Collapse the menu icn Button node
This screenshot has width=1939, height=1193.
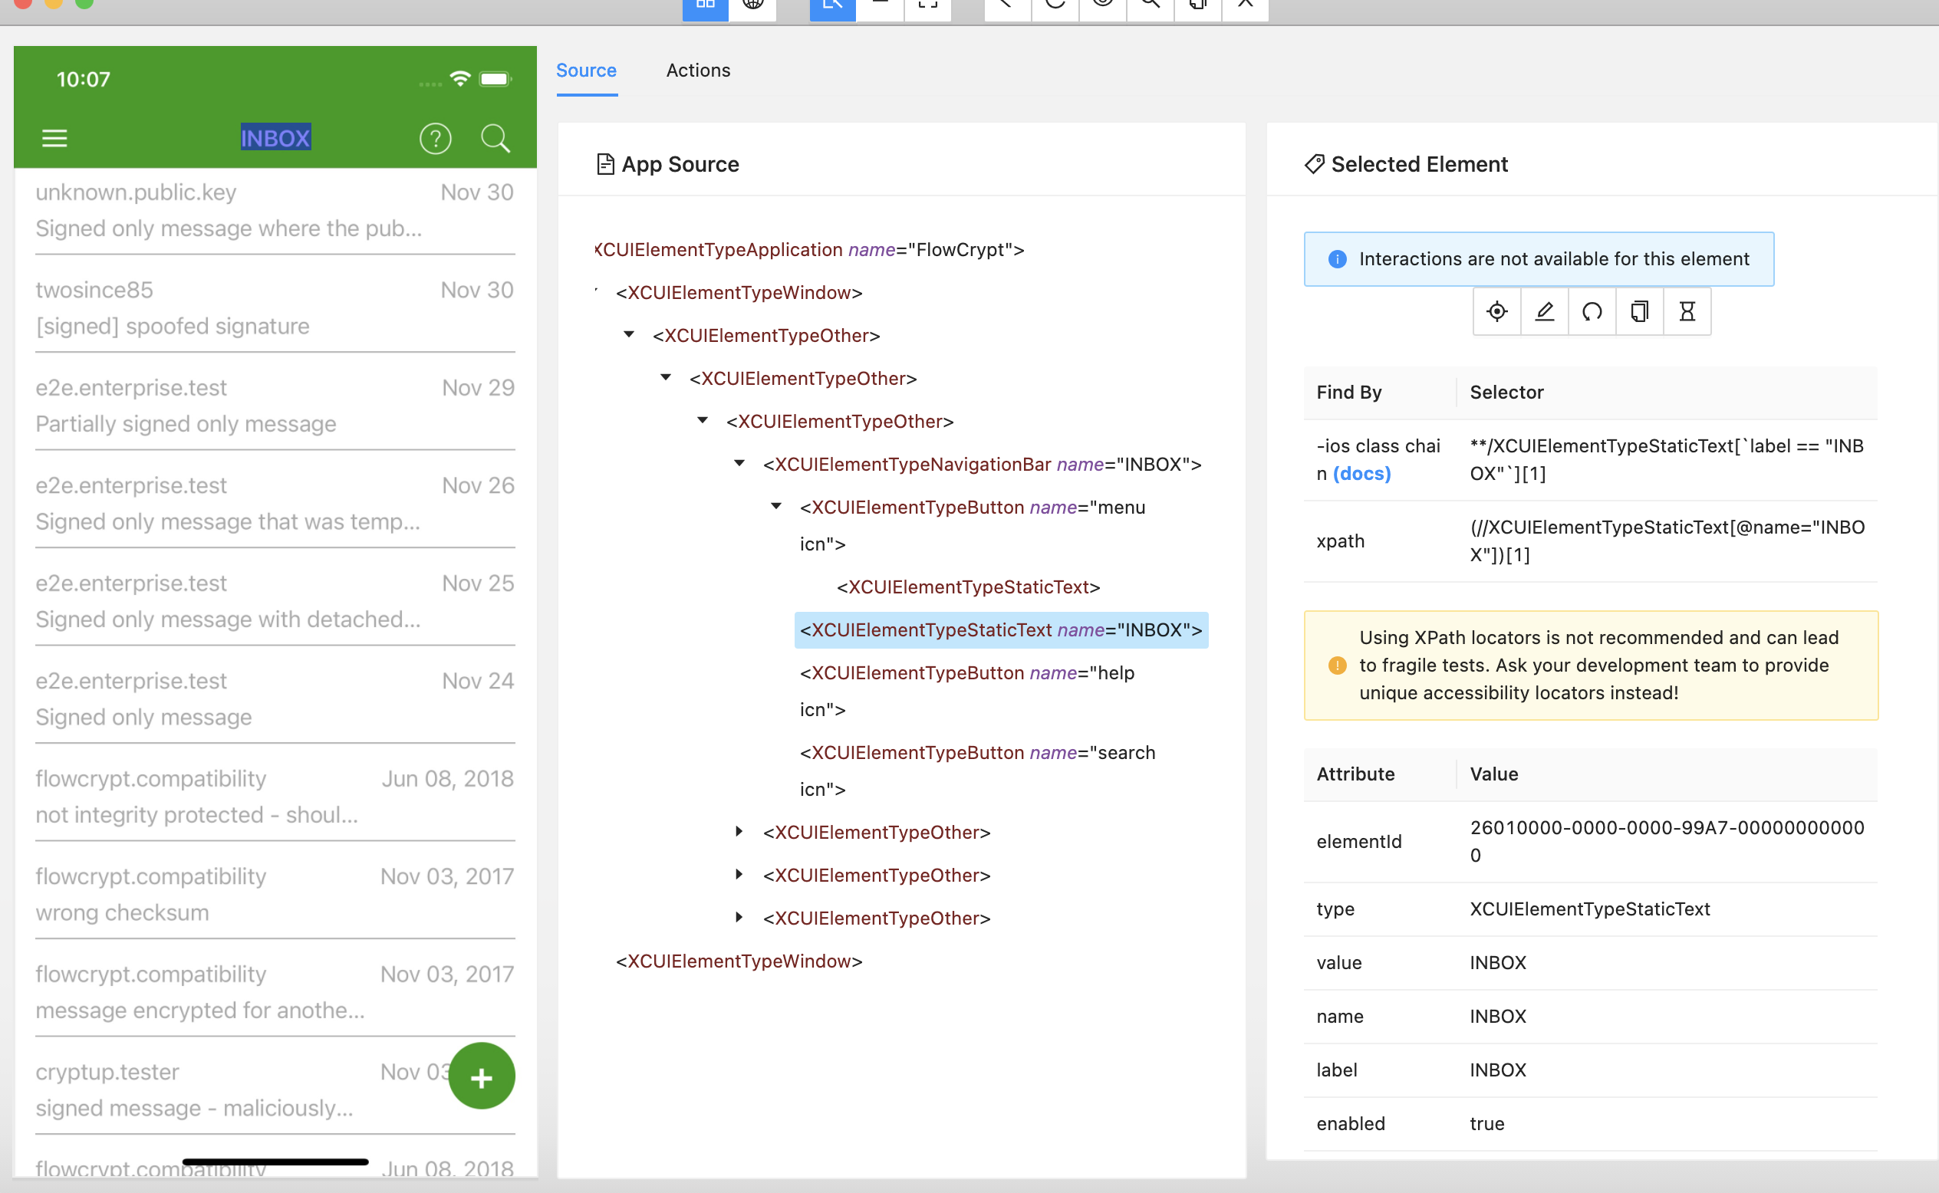coord(775,507)
